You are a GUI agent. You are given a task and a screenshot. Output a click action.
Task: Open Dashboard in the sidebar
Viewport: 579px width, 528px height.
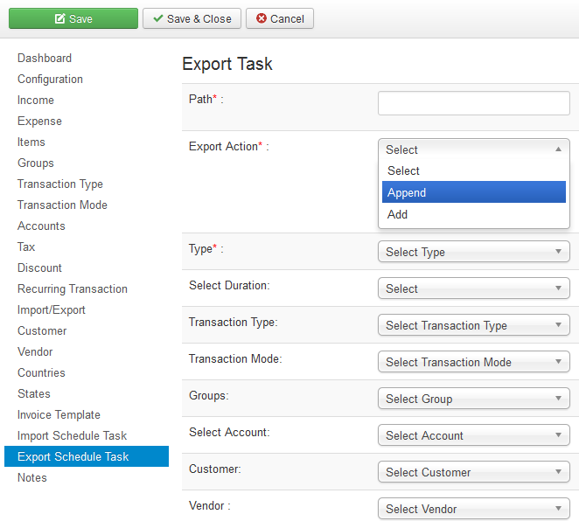45,58
